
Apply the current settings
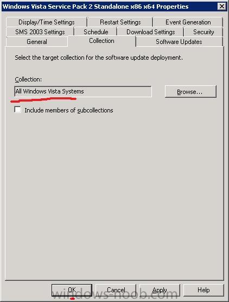[x=160, y=290]
